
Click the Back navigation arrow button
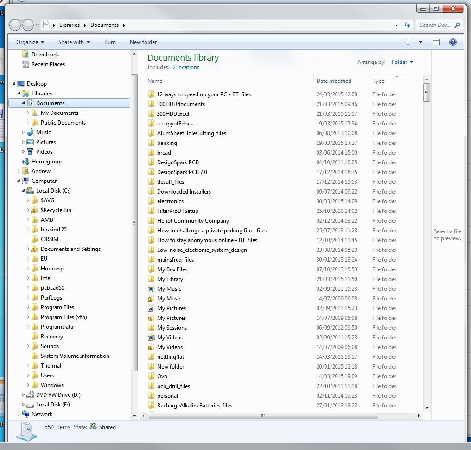tap(15, 25)
